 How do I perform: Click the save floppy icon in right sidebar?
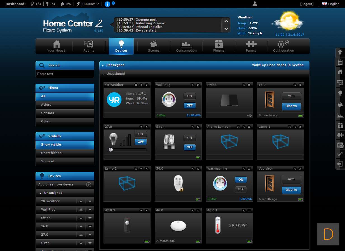click(340, 62)
